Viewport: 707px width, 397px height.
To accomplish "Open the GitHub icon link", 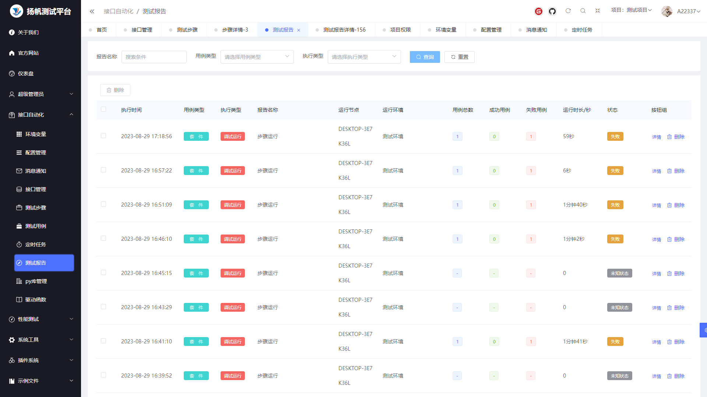I will click(552, 11).
